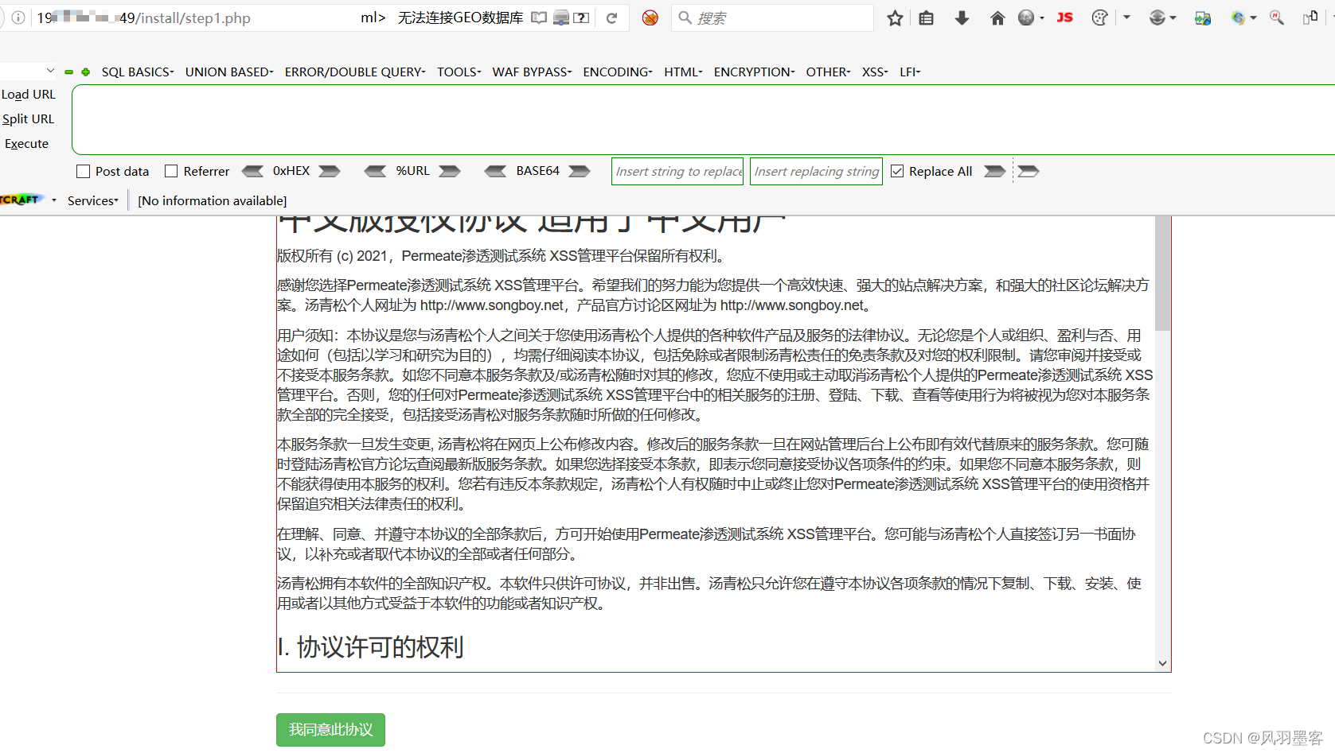Click the rightmost outlined arrow in HackBar
The image size is (1335, 753).
tap(1029, 171)
